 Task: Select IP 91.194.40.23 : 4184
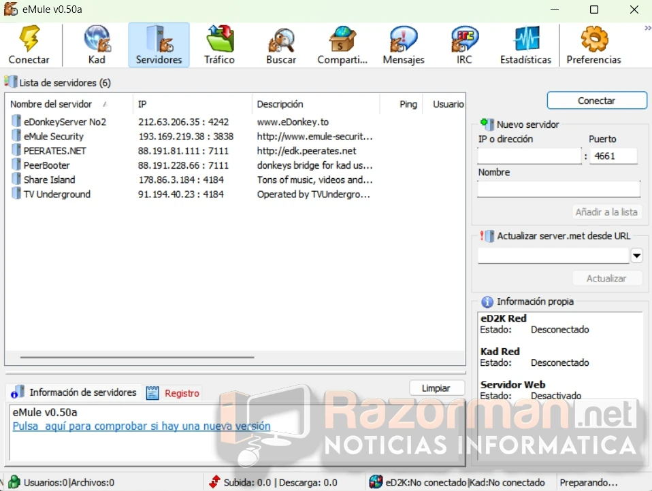tap(181, 194)
